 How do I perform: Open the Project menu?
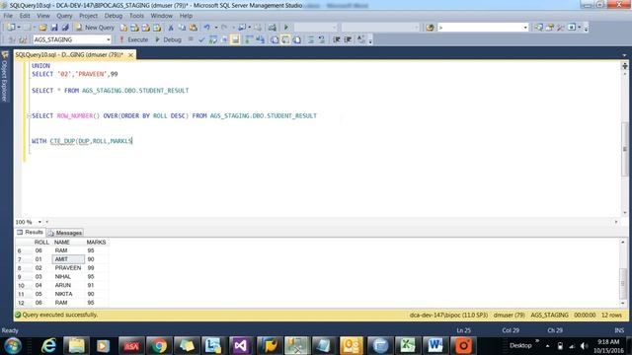(88, 16)
